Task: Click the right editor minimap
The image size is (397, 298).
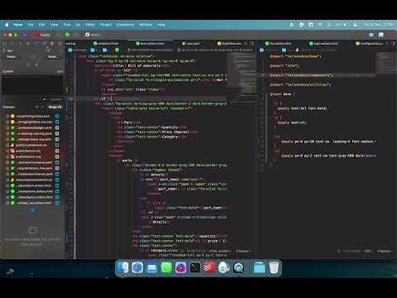Action: [x=385, y=62]
